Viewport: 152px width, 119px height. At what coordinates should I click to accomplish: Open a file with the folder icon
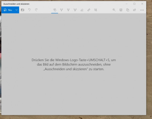pos(23,10)
